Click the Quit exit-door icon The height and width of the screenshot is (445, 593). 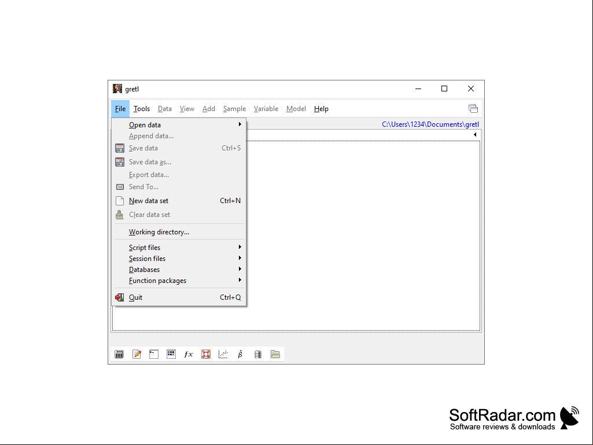tap(120, 297)
